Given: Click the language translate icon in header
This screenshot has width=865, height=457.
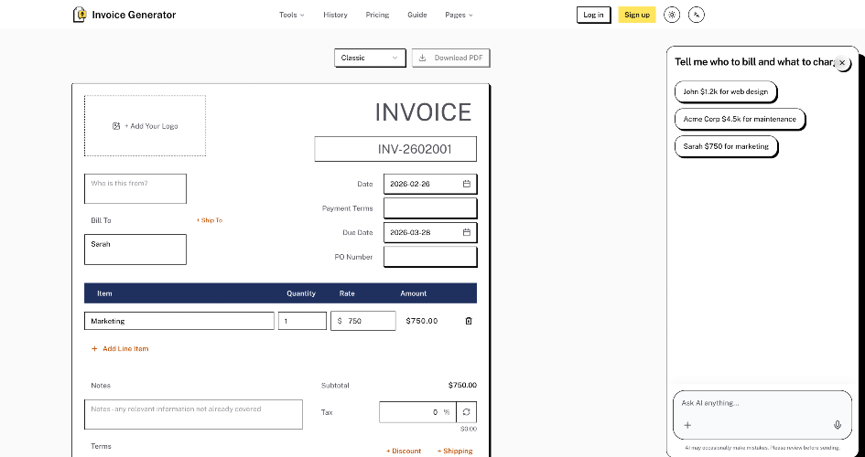Looking at the screenshot, I should pyautogui.click(x=697, y=15).
